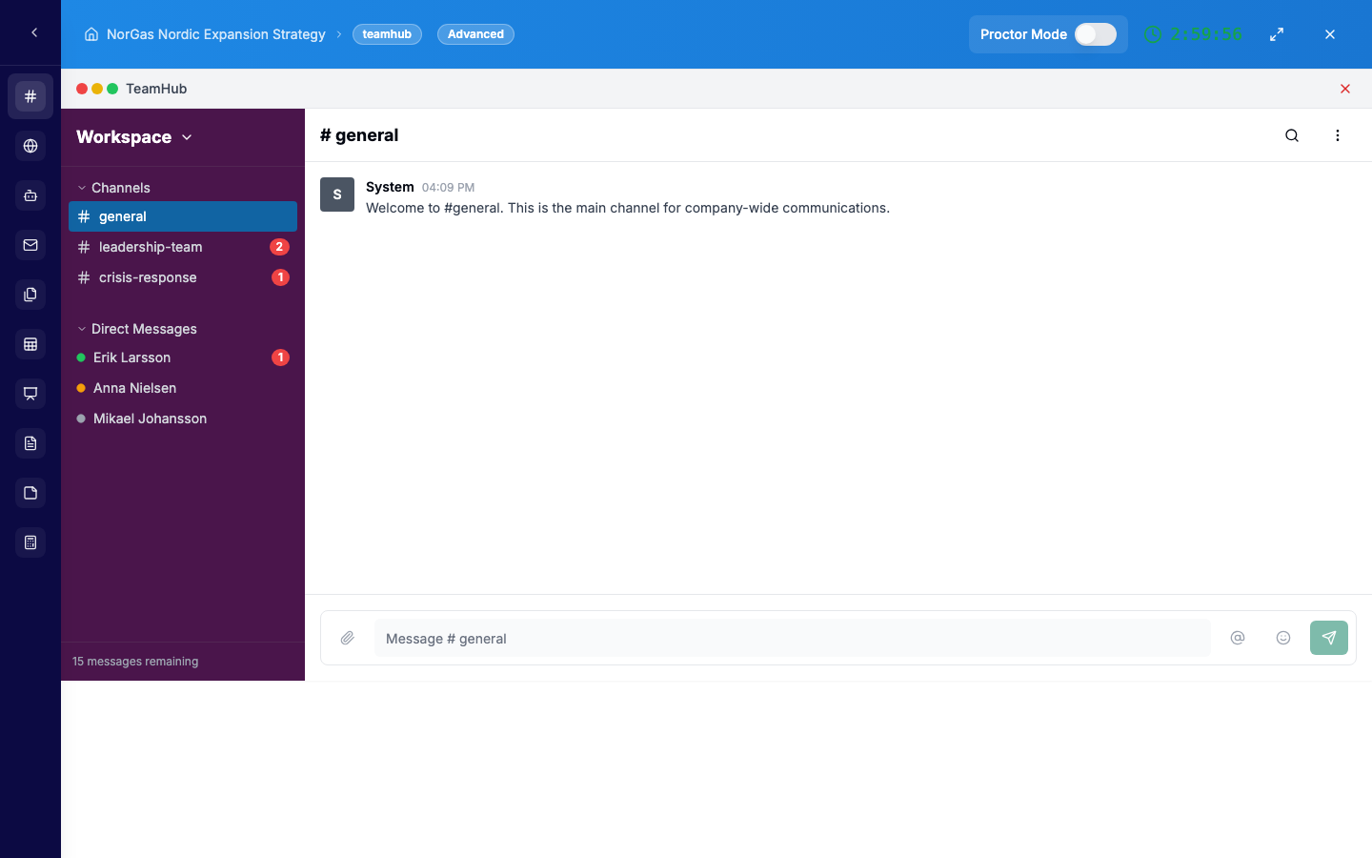Open direct message with Anna Nielsen
The height and width of the screenshot is (858, 1372).
point(183,388)
